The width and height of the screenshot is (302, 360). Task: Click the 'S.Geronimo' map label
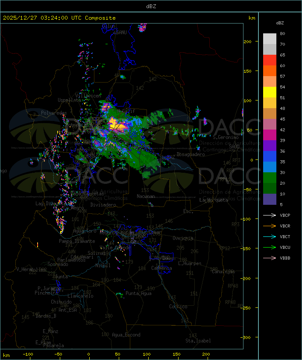(226, 137)
